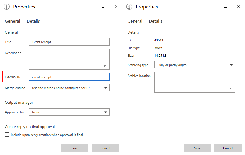Save changes in the dialog with External ID

click(75, 148)
